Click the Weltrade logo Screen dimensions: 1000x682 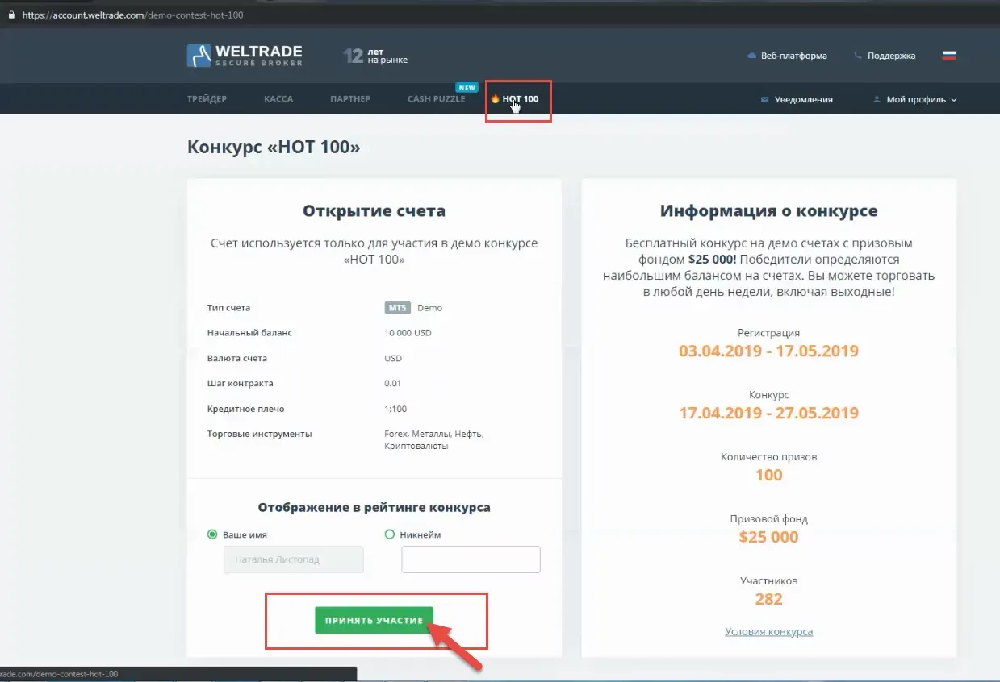coord(245,55)
